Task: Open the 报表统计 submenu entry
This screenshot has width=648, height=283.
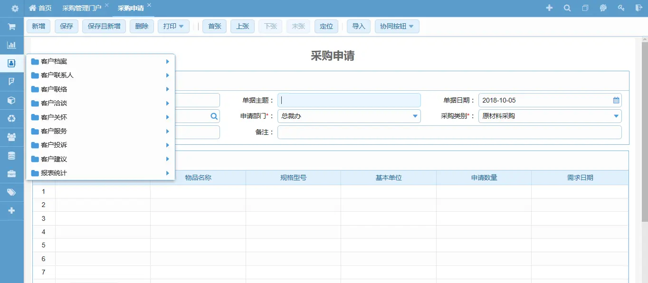Action: 54,173
